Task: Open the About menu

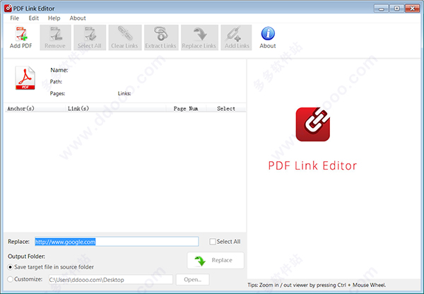Action: point(78,18)
